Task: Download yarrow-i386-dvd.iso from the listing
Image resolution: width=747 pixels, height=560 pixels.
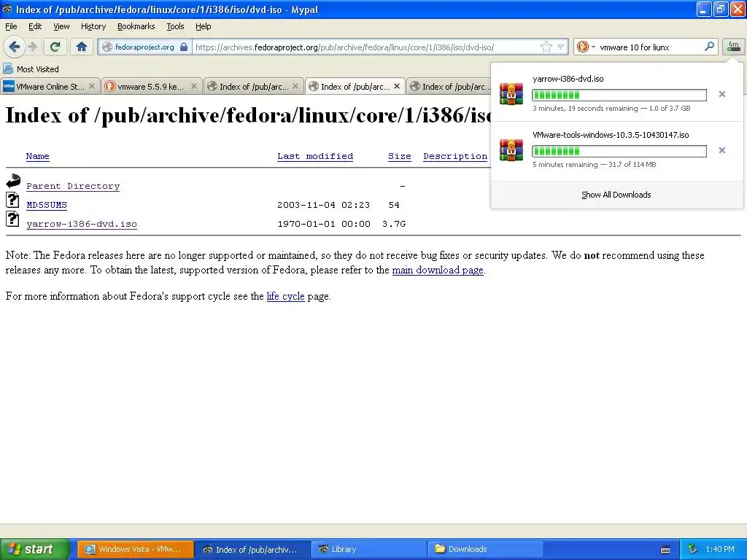Action: (82, 225)
